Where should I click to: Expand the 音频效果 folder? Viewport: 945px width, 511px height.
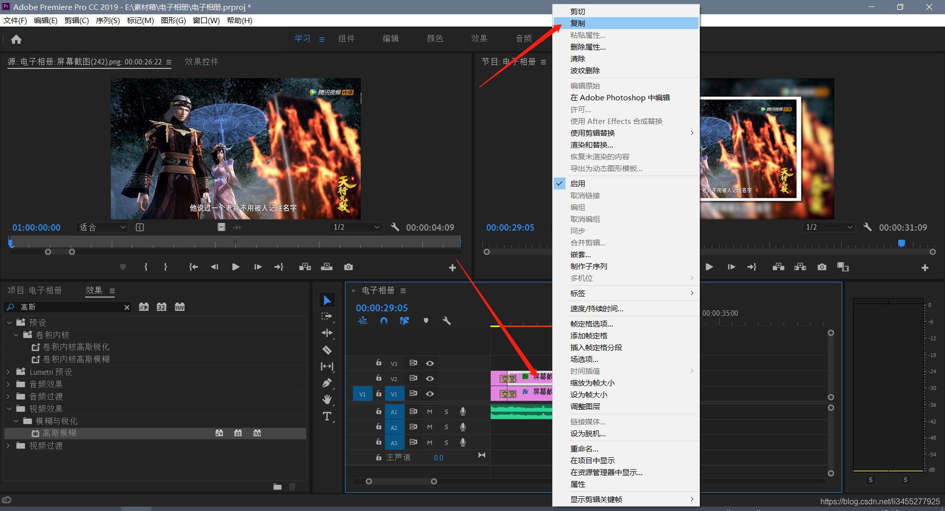(x=8, y=384)
